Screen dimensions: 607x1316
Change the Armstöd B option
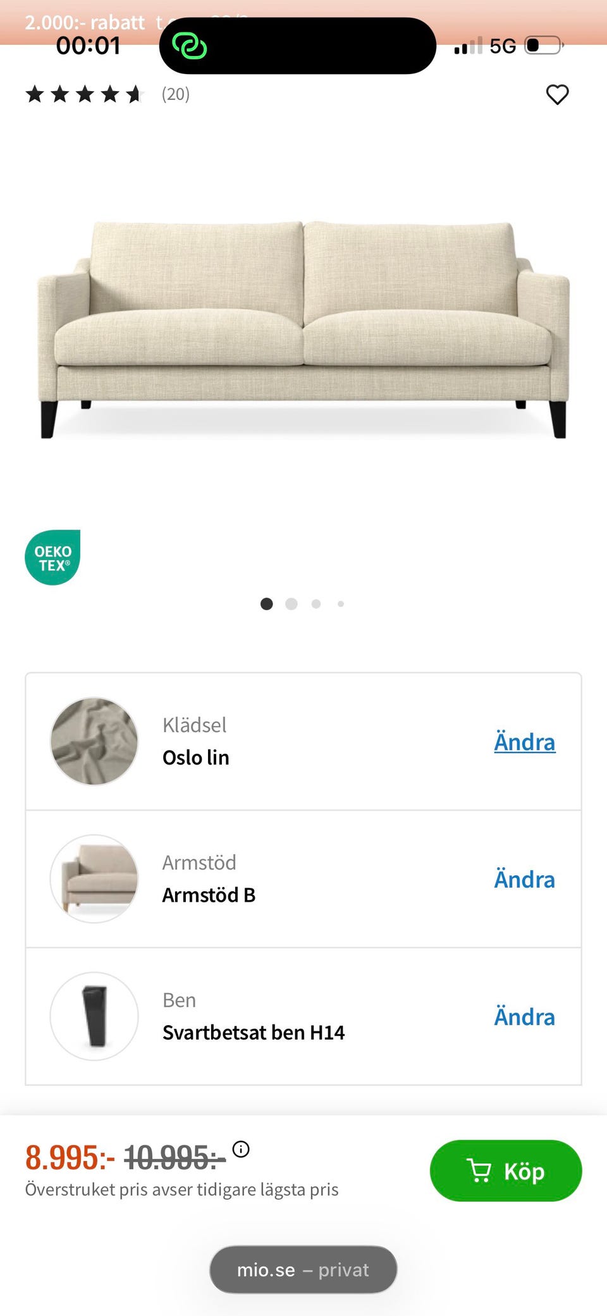coord(524,879)
